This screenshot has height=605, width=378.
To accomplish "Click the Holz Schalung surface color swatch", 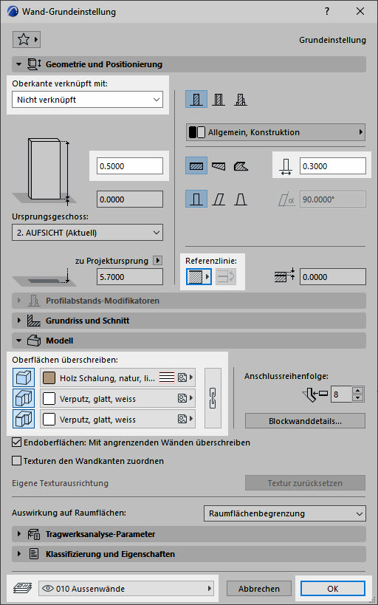I will (49, 377).
